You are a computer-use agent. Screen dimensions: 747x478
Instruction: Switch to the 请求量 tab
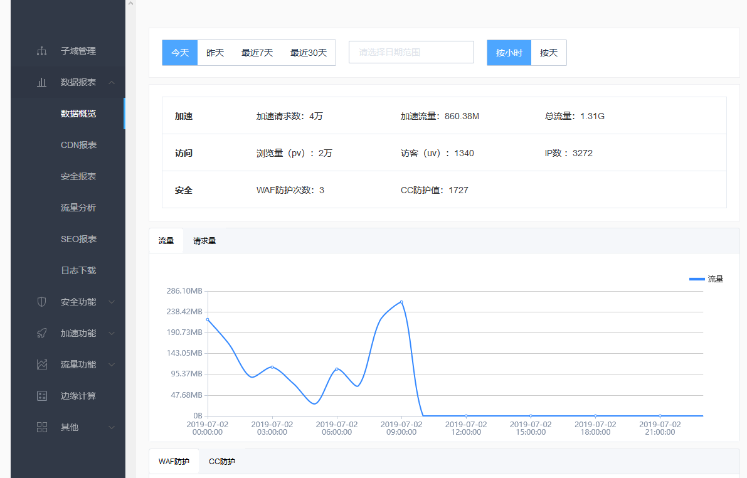(204, 241)
